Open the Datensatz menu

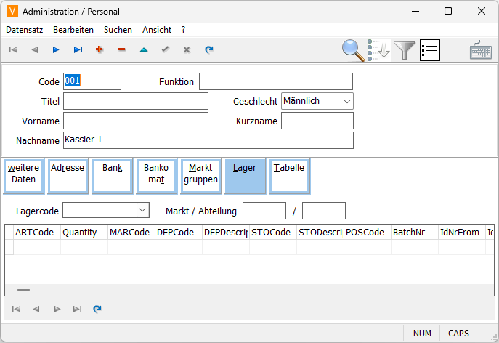pyautogui.click(x=25, y=30)
